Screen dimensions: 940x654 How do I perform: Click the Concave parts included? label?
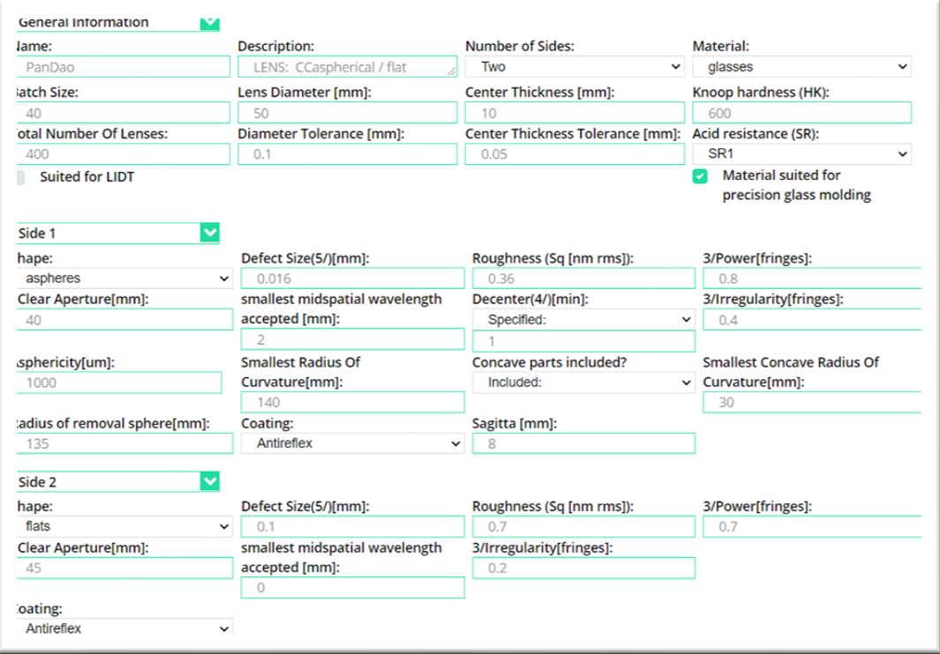click(x=549, y=362)
